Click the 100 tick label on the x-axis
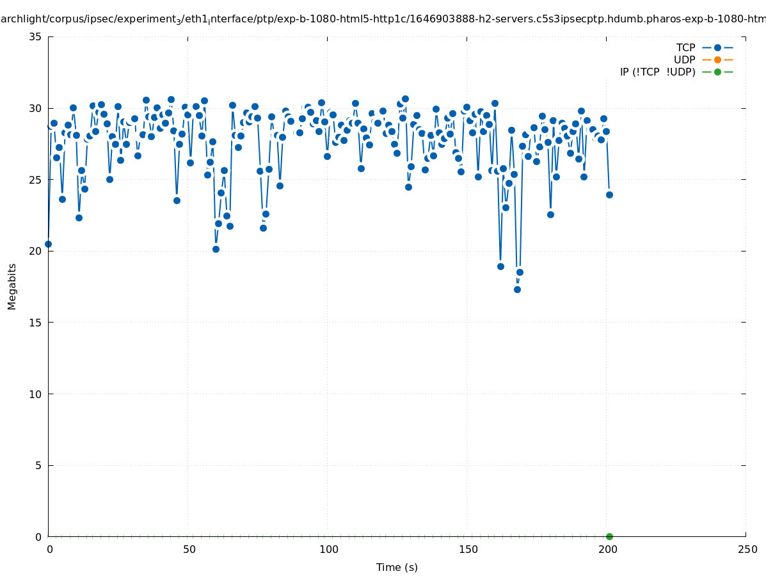 (x=328, y=549)
